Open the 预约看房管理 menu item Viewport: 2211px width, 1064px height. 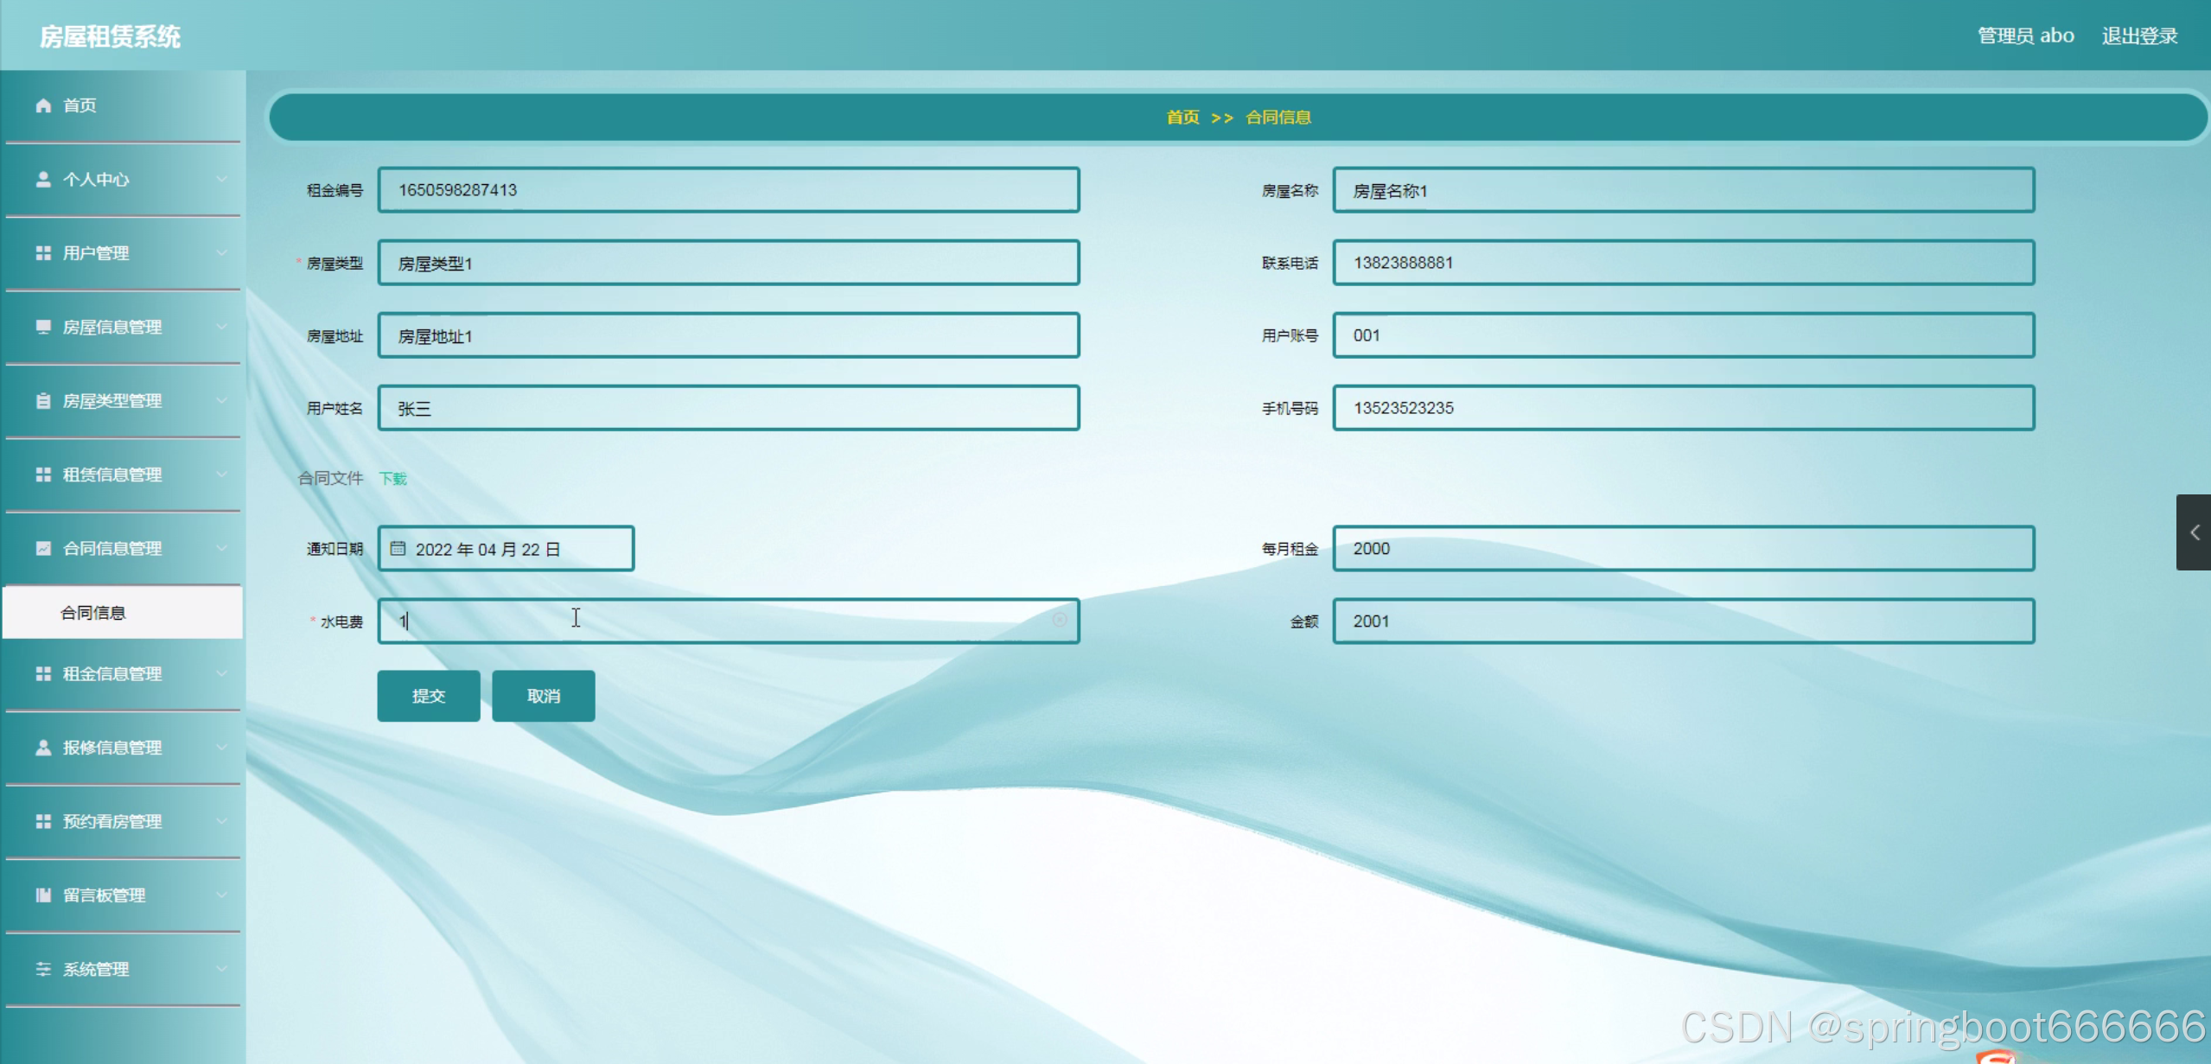pyautogui.click(x=112, y=821)
